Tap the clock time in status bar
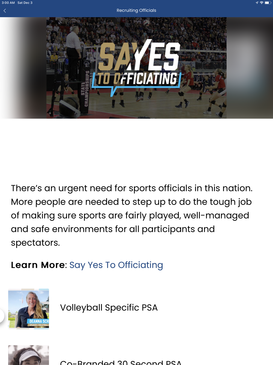 [x=8, y=3]
